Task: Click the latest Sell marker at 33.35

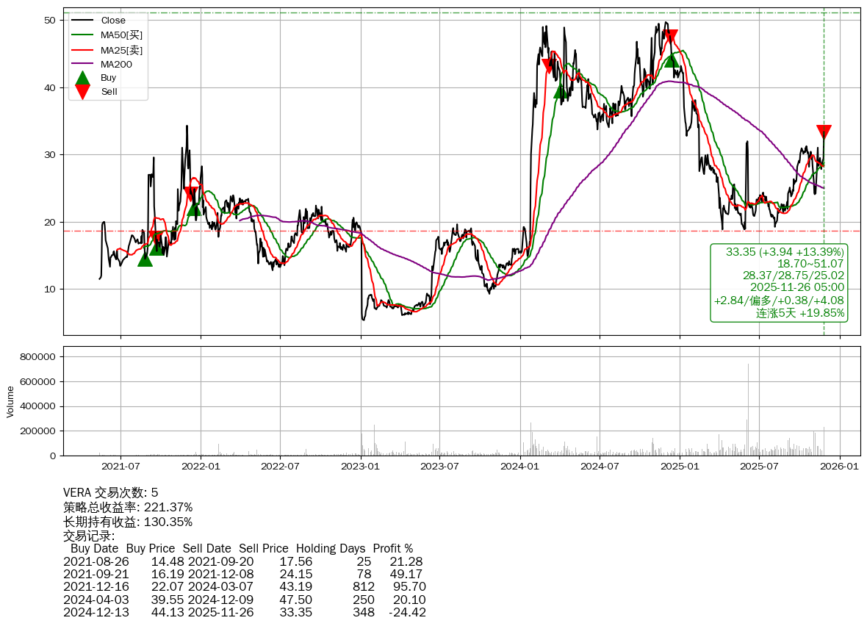Action: coord(824,132)
